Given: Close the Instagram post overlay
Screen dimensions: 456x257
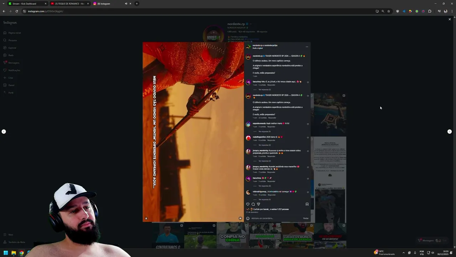Looking at the screenshot, I should 450,19.
